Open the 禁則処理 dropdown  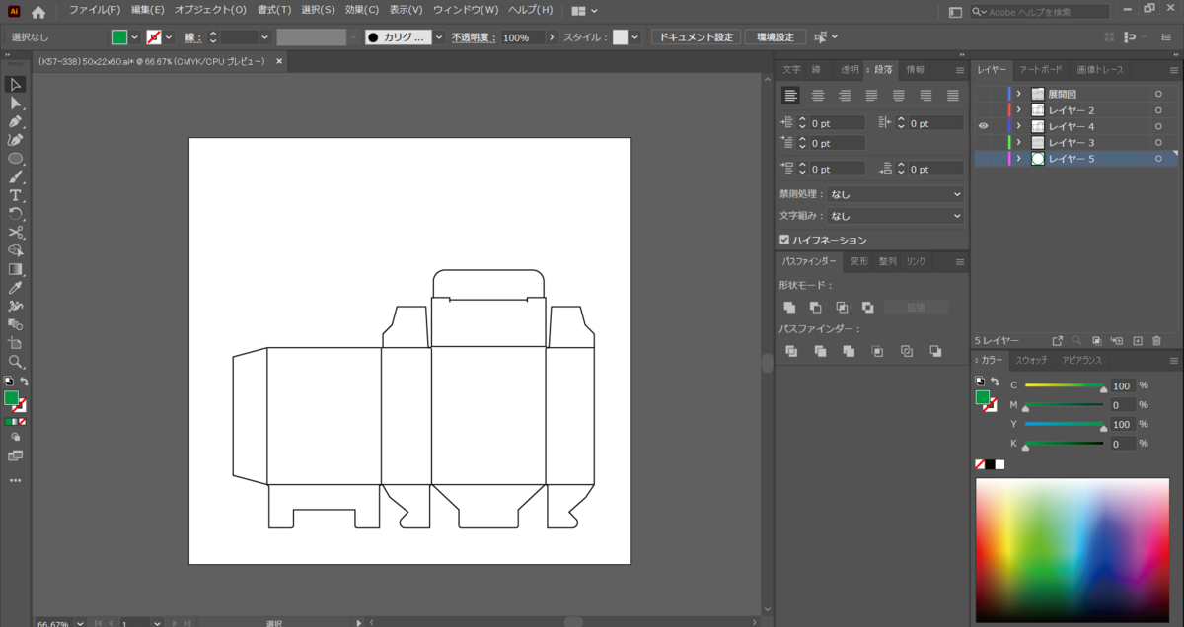coord(895,195)
